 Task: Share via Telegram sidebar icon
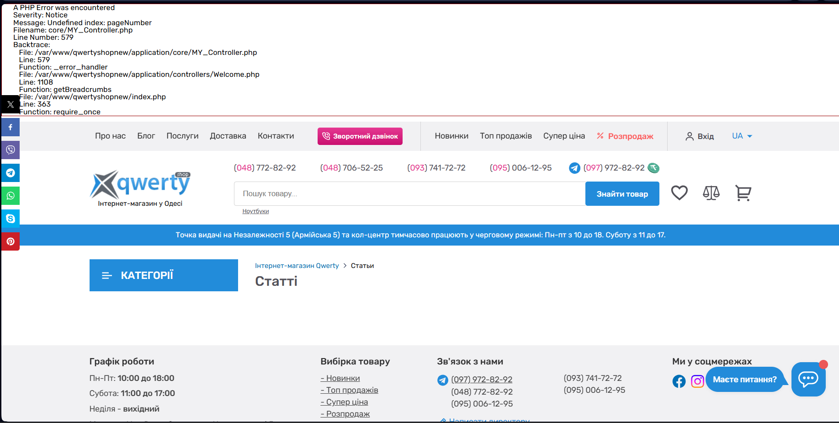tap(11, 173)
